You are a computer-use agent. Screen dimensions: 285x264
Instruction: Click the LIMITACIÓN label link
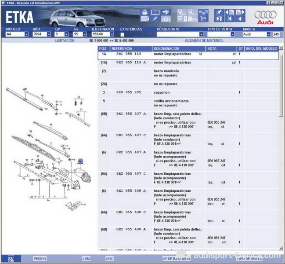[x=65, y=40]
